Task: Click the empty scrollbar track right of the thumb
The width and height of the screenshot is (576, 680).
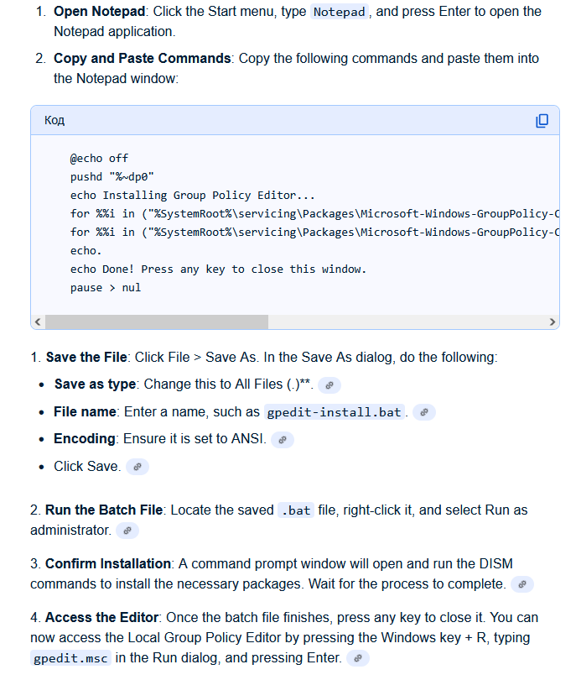Action: click(402, 322)
